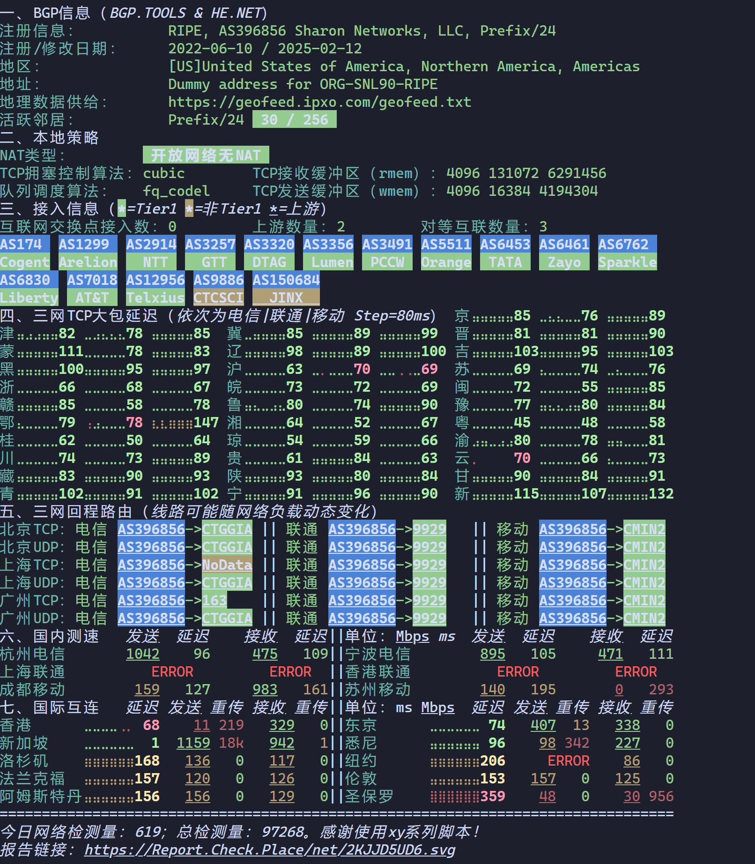
Task: Select the AS7018 AT&T badge
Action: click(x=92, y=289)
